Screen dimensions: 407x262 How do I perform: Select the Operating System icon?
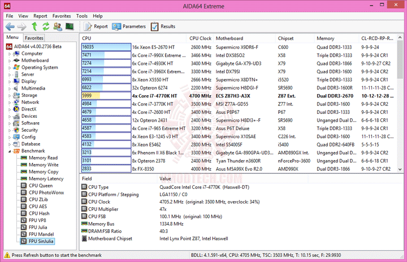16,68
